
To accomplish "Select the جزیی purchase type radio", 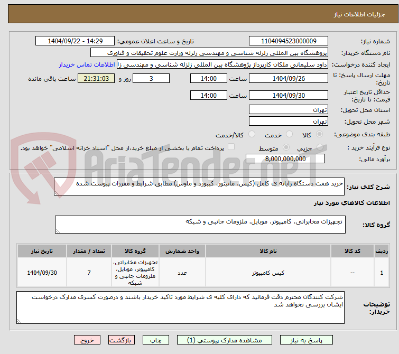I will tap(320, 147).
